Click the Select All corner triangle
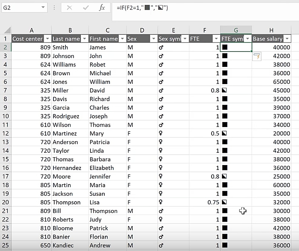 [6, 30]
